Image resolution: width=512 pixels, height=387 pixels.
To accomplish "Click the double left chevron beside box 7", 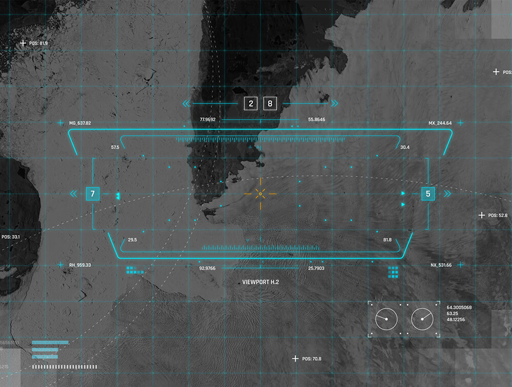I will [x=74, y=194].
